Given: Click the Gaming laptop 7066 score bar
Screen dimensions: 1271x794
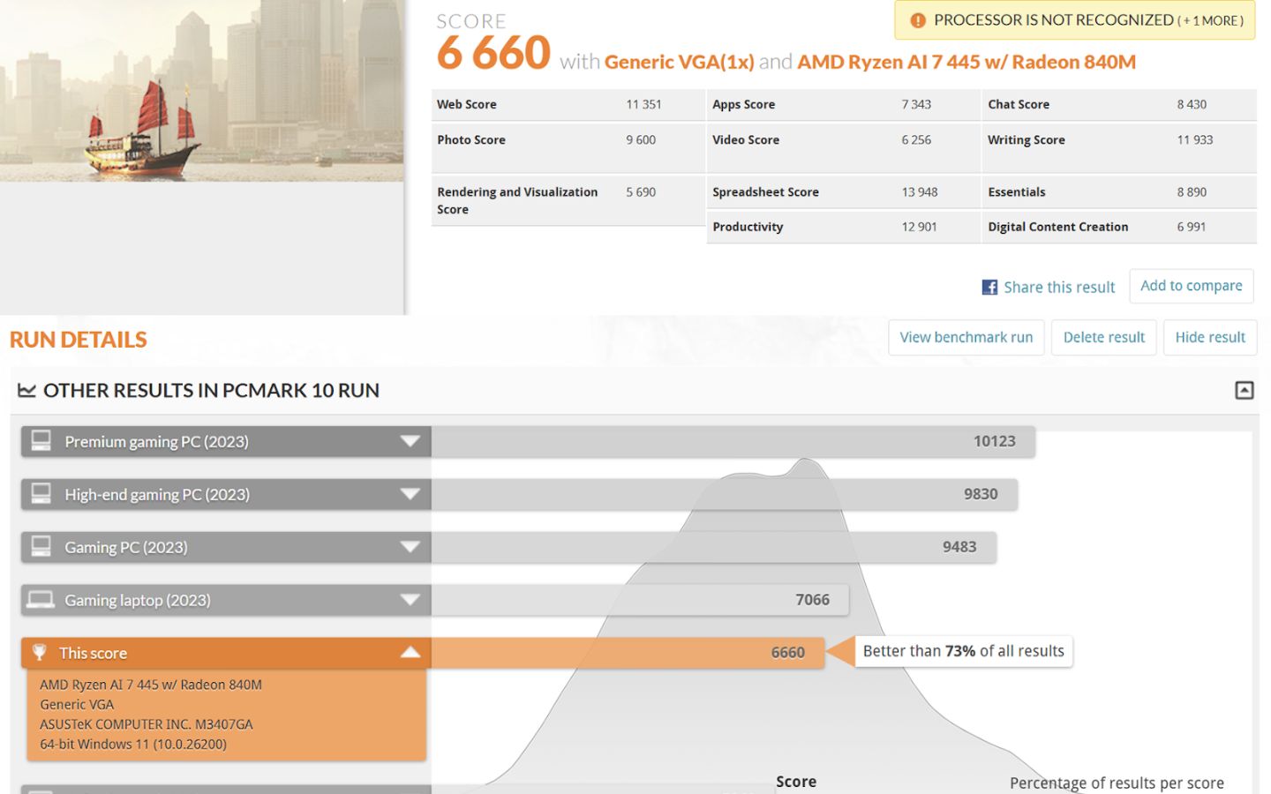Looking at the screenshot, I should point(640,600).
